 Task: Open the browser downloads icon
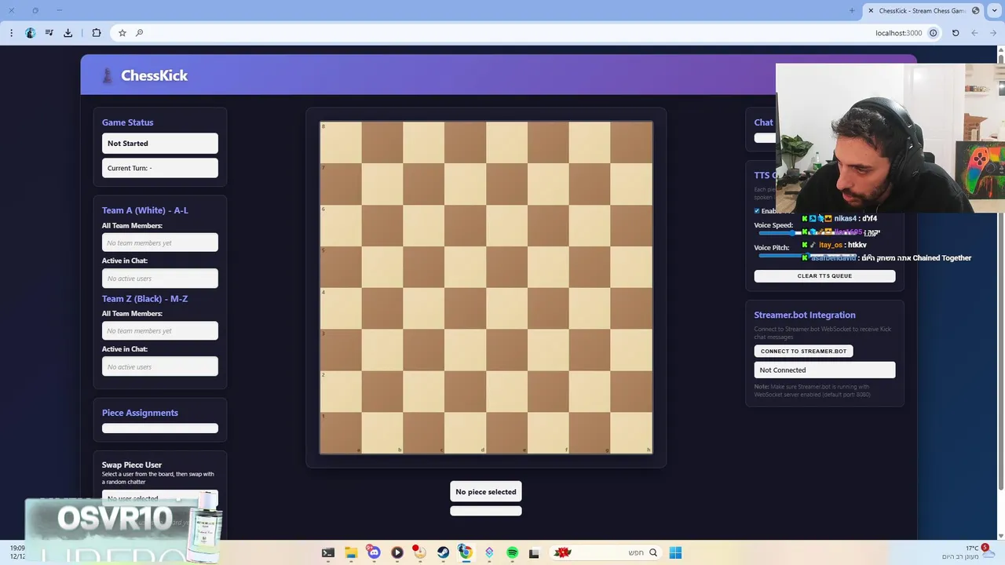click(x=68, y=33)
